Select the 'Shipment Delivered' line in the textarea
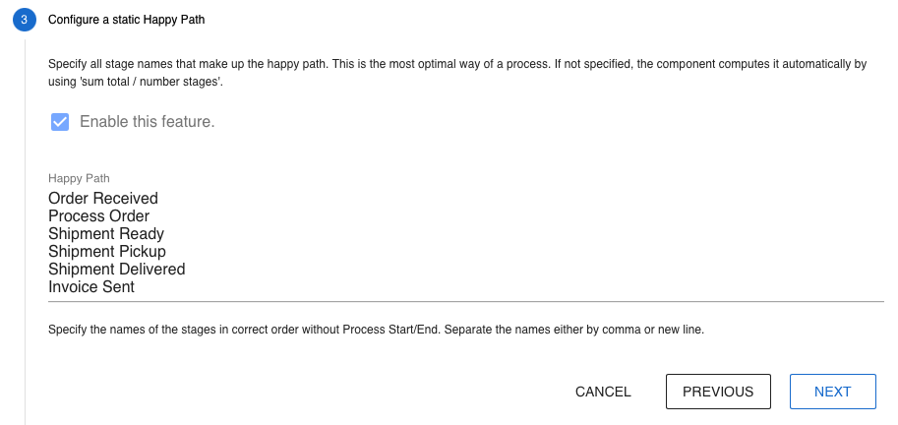This screenshot has width=898, height=425. coord(116,270)
